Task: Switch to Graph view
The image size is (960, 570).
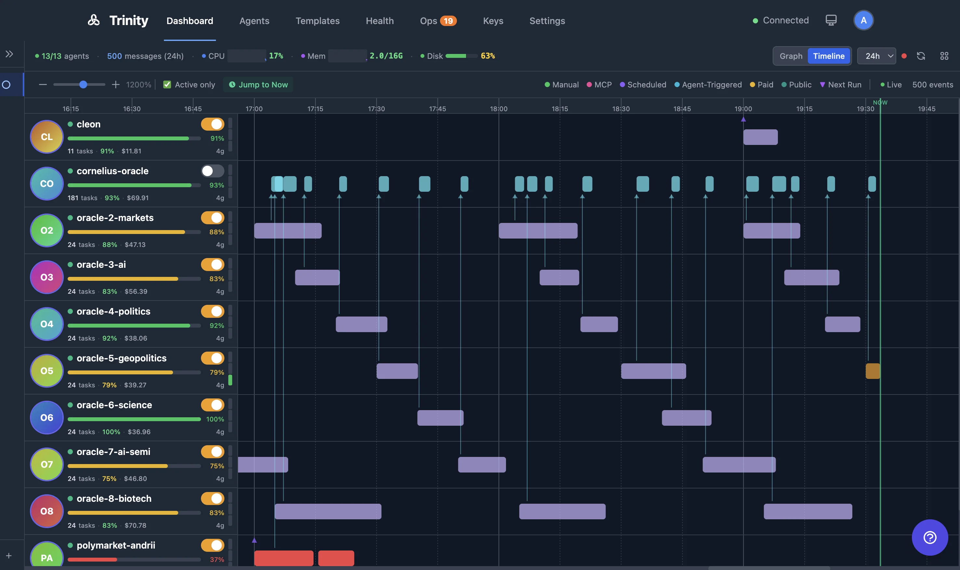Action: pos(791,56)
